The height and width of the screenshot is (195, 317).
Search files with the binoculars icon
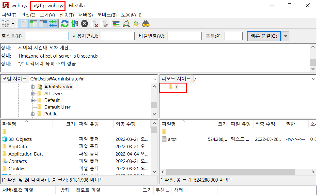point(146,24)
